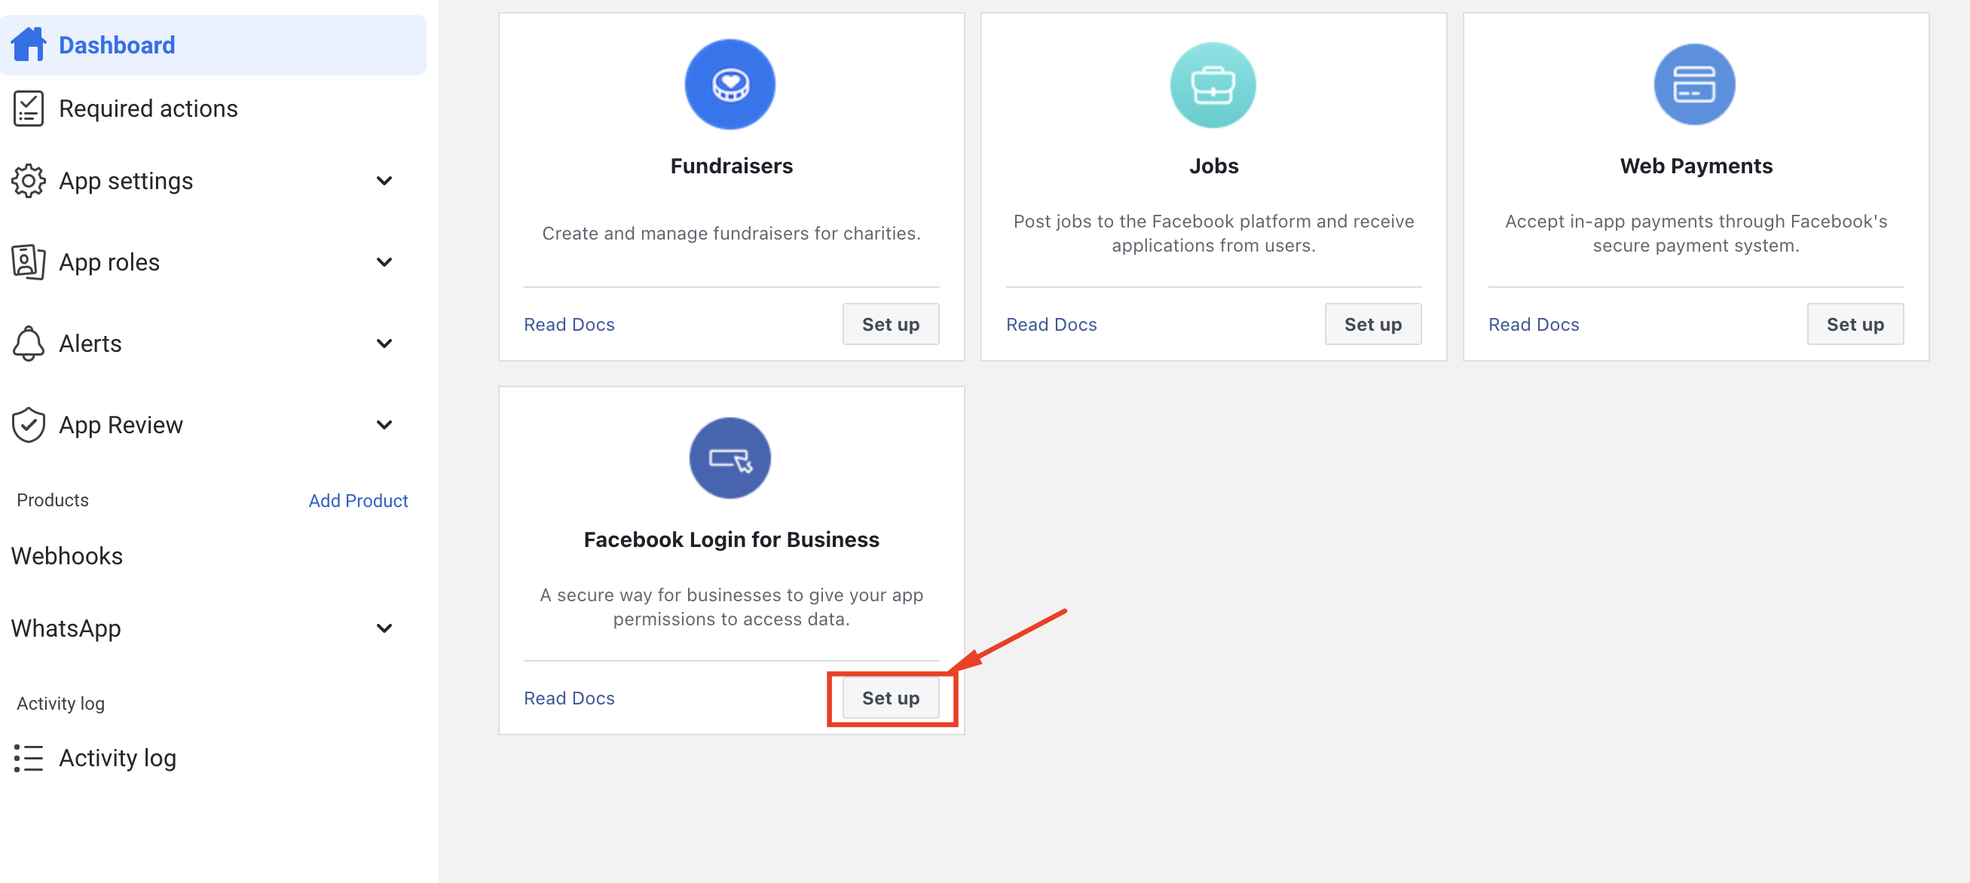
Task: Click the Facebook Login for Business icon
Action: tap(730, 458)
